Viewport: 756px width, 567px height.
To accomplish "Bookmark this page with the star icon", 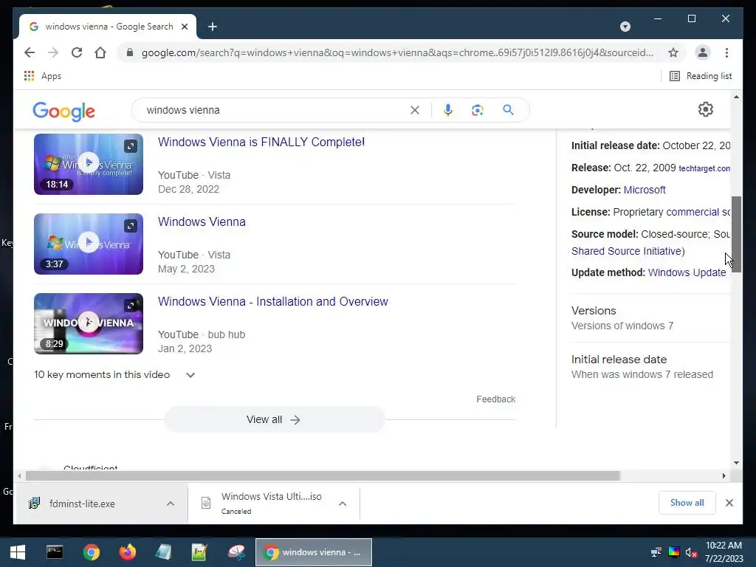I will (673, 52).
